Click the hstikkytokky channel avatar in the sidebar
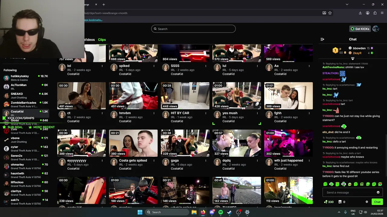The height and width of the screenshot is (217, 387). 6,78
